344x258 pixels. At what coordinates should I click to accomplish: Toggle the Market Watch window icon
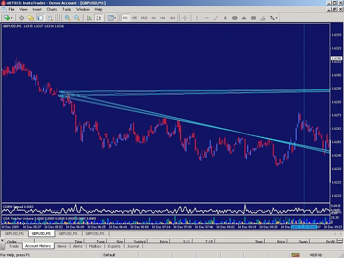tap(21, 18)
